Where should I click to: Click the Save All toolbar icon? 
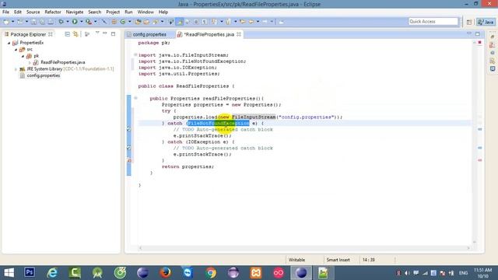42,22
